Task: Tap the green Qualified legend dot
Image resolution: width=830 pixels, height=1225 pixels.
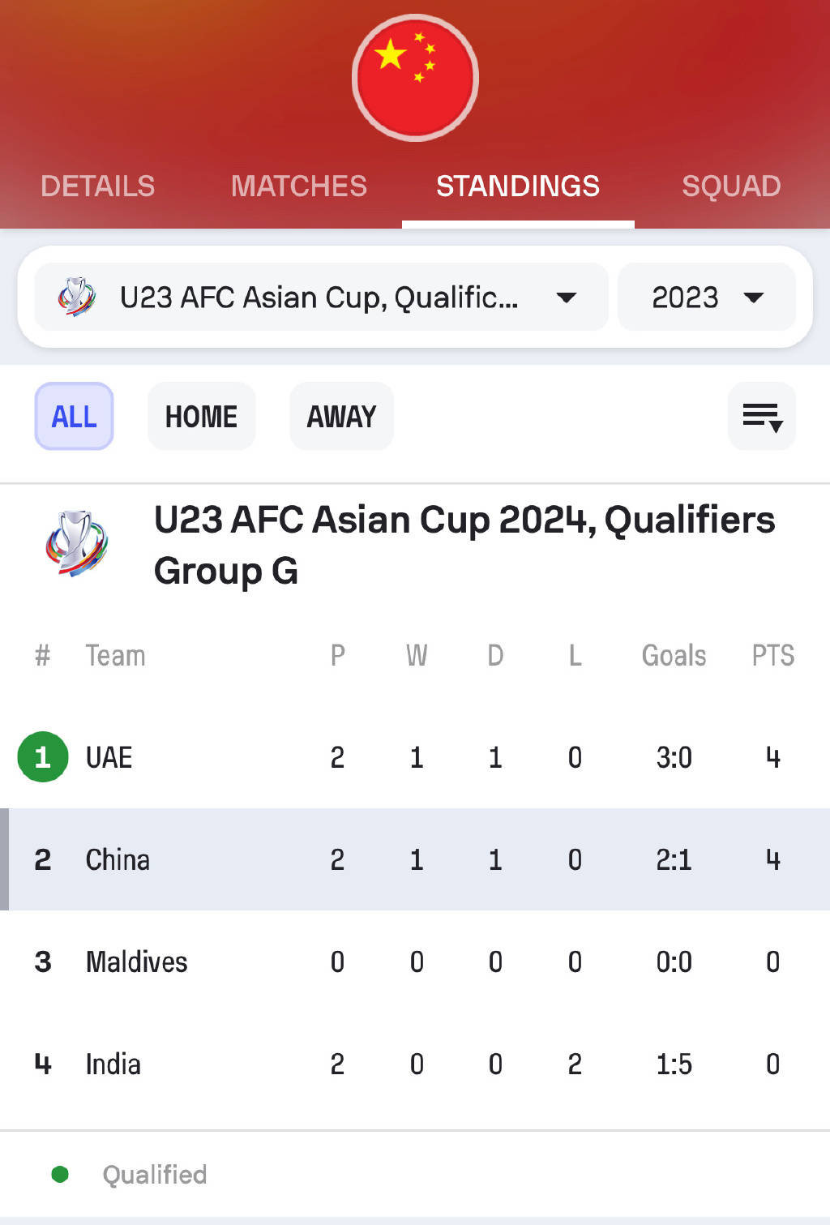Action: 60,1174
